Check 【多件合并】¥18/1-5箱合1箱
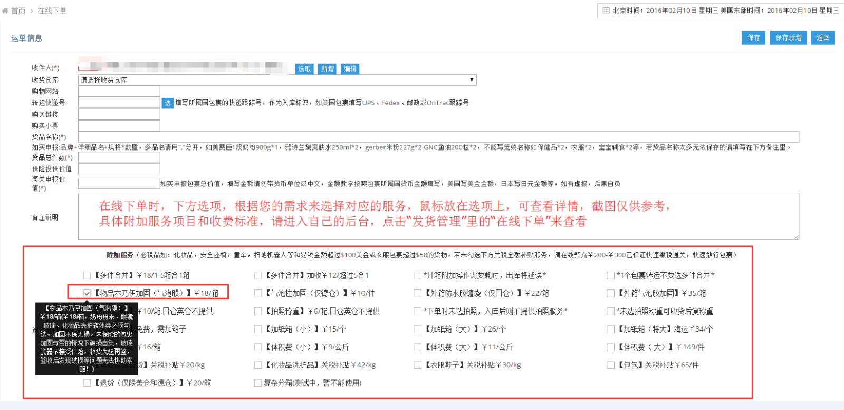 [x=87, y=275]
